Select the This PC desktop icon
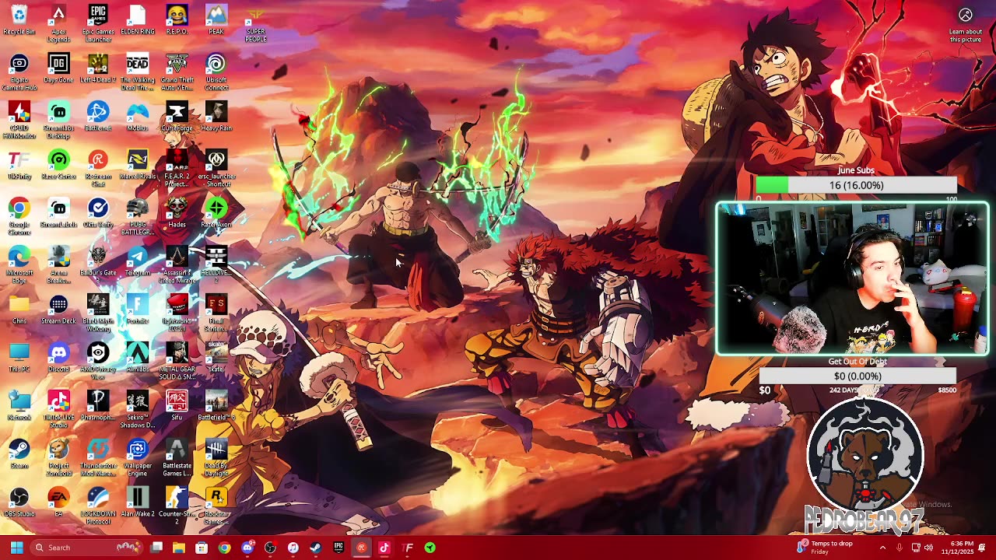The width and height of the screenshot is (996, 560). pos(19,358)
